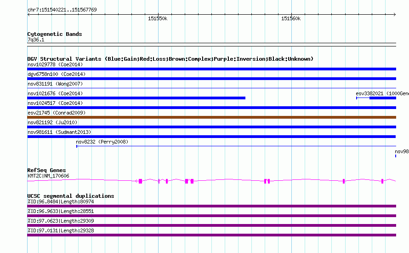Click the %ID:97.0131|Length:29328 label
The width and height of the screenshot is (409, 253).
coord(61,230)
